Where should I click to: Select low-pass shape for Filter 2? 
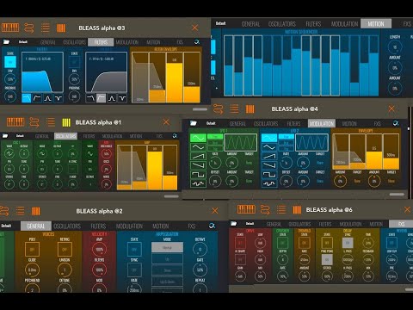point(90,98)
